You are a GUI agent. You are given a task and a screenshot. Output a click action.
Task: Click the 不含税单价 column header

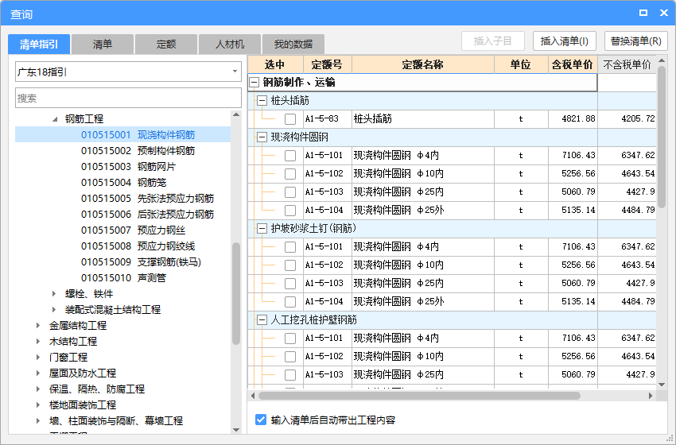(627, 64)
